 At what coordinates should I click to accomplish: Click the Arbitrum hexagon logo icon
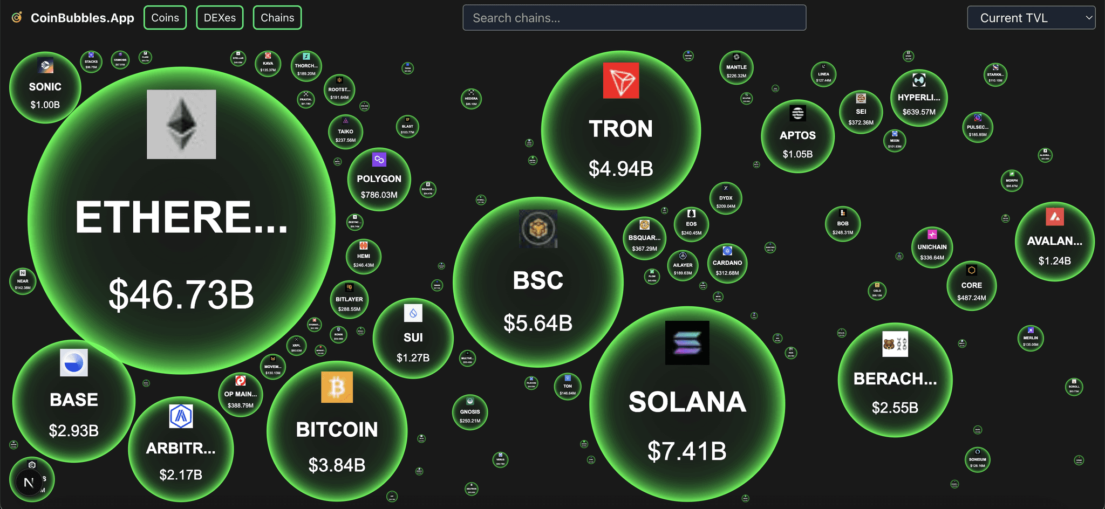click(181, 416)
